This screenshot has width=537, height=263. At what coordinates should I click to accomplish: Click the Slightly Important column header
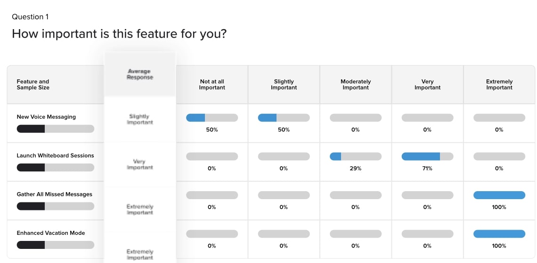pyautogui.click(x=284, y=85)
